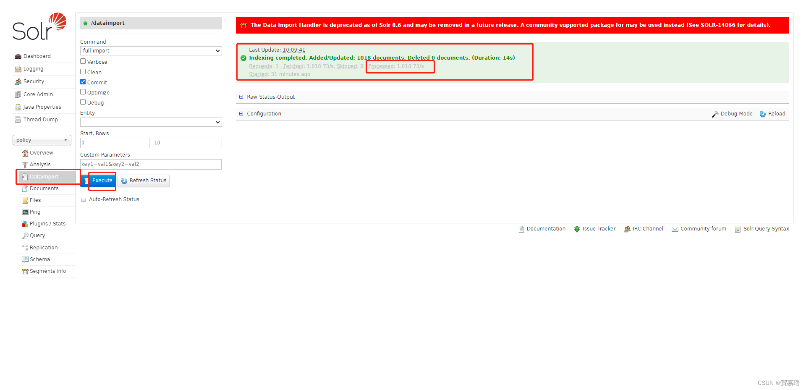Click the Custom Parameters input field
The width and height of the screenshot is (806, 390).
151,164
